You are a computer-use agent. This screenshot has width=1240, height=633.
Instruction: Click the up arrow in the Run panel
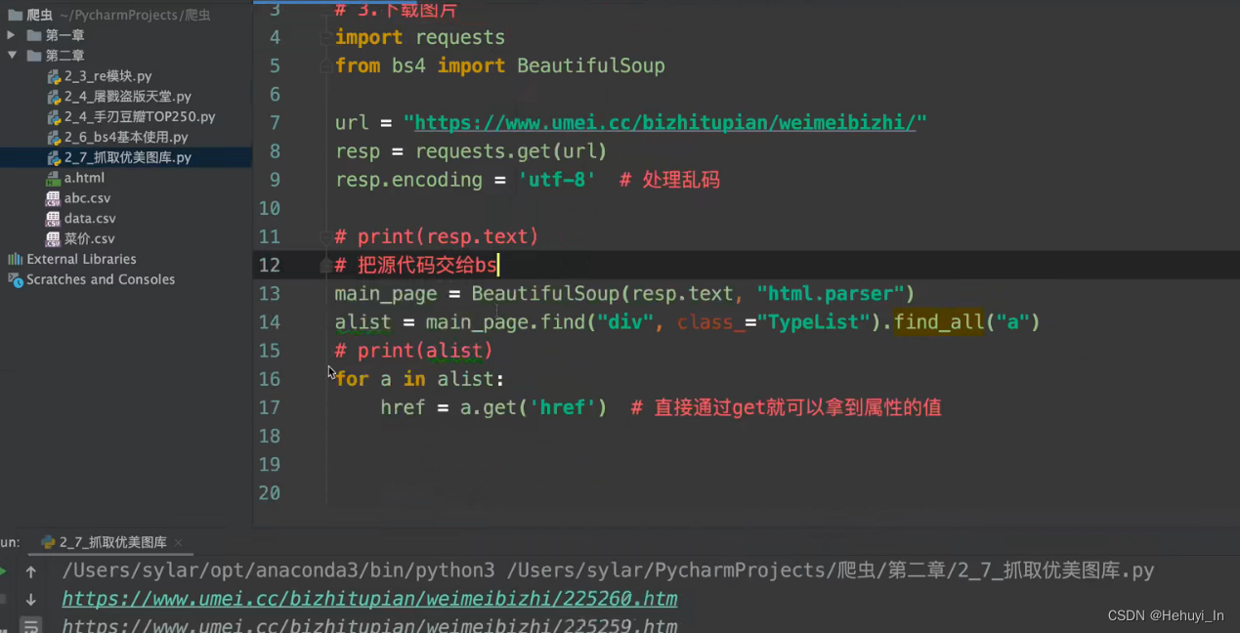pyautogui.click(x=31, y=571)
